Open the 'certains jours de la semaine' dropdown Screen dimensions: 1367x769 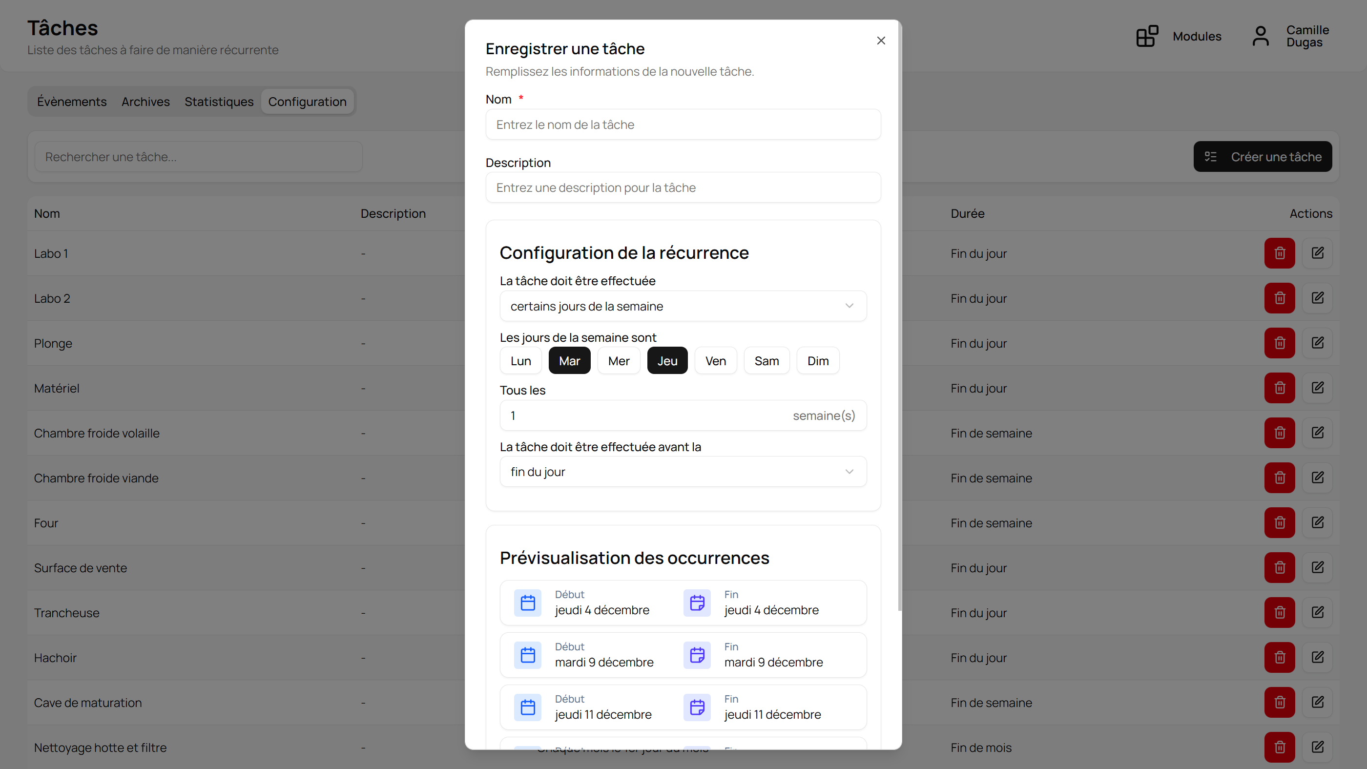[683, 306]
